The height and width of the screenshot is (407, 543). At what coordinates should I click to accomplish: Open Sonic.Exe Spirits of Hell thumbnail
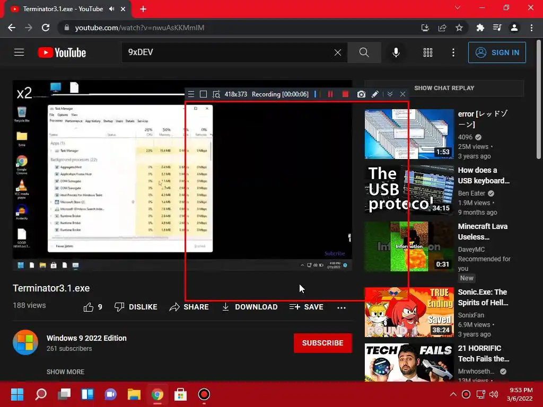(x=409, y=312)
